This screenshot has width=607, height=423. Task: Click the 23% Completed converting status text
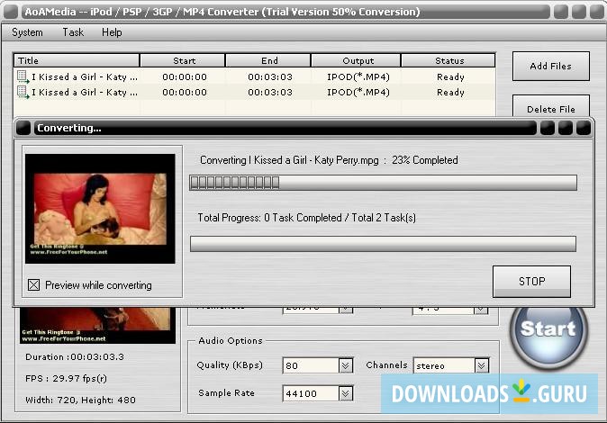pyautogui.click(x=329, y=160)
